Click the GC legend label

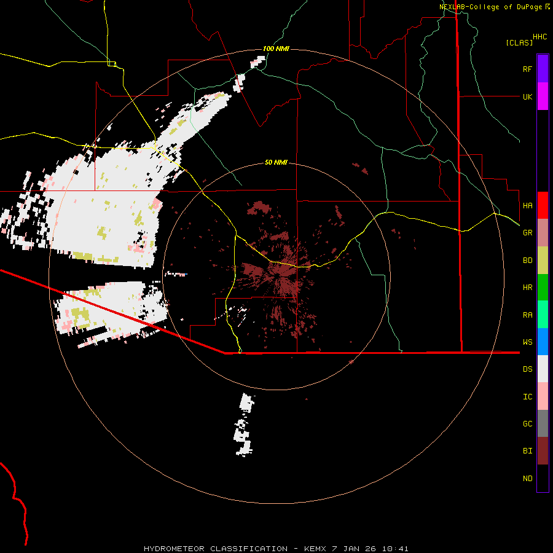tap(527, 424)
